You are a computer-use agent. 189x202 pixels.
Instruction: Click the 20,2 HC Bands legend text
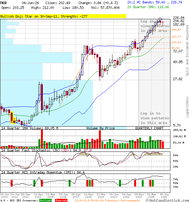155,2
